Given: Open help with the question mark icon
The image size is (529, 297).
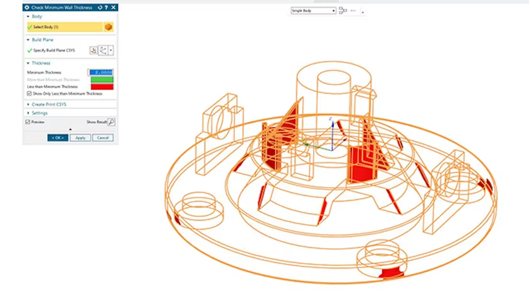Looking at the screenshot, I should 106,7.
